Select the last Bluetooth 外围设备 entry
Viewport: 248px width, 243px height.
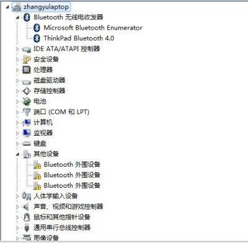pyautogui.click(x=72, y=185)
